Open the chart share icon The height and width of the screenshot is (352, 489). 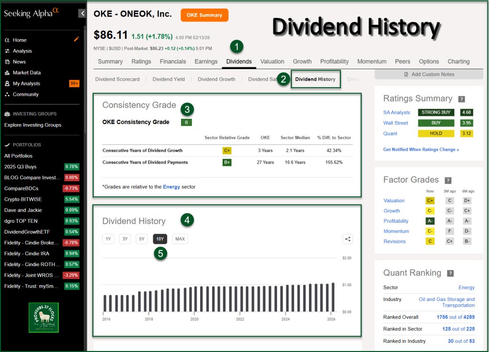(x=348, y=239)
